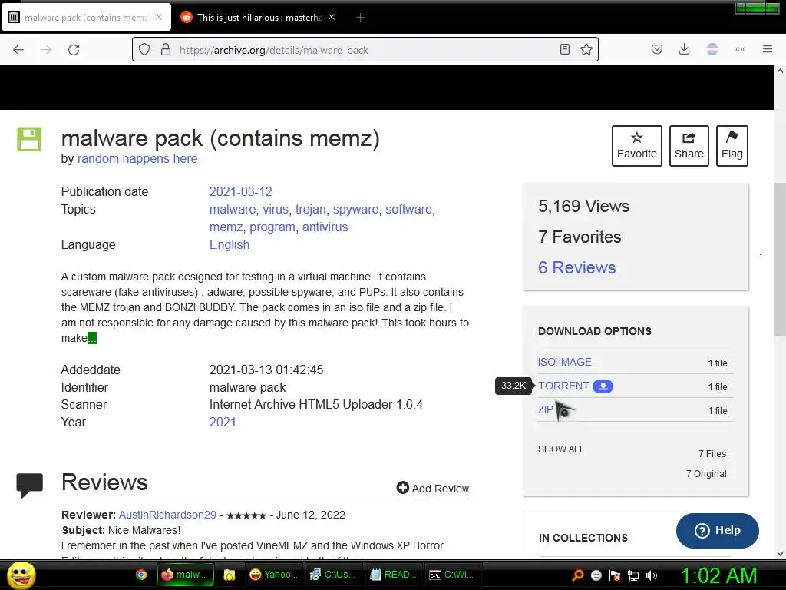Open the 'virus' topic link
Screen dimensions: 786x590
pos(276,209)
